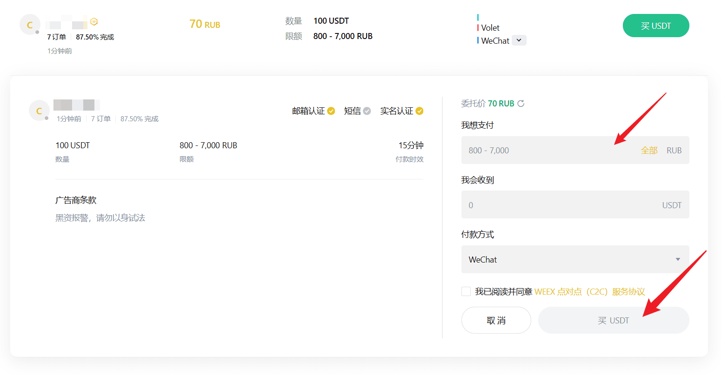The image size is (721, 375).
Task: Click the gold merchant badge beside seller name
Action: [x=94, y=22]
